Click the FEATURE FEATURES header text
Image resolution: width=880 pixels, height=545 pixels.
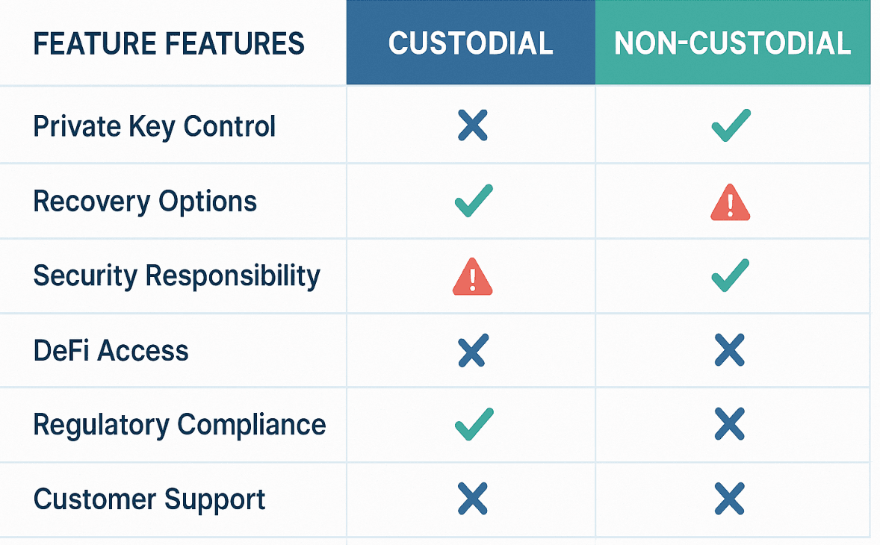click(169, 44)
